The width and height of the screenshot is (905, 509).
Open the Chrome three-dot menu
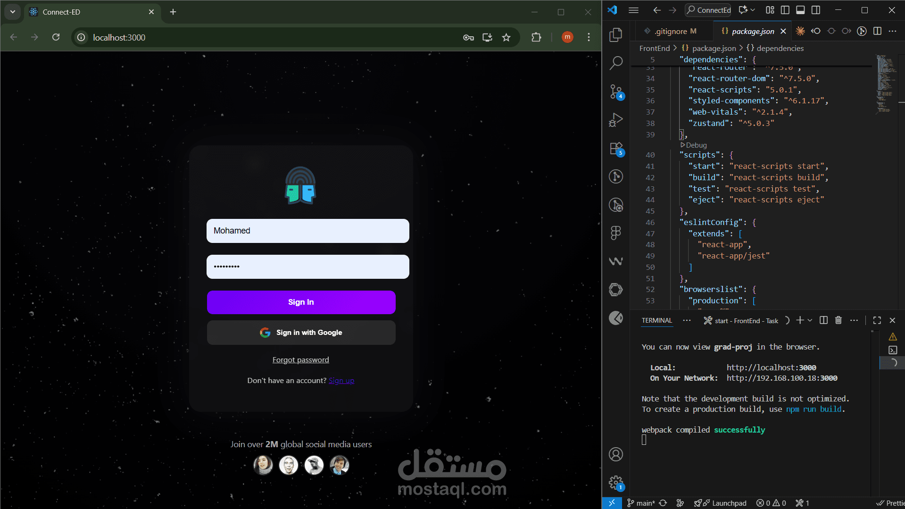[x=589, y=37]
